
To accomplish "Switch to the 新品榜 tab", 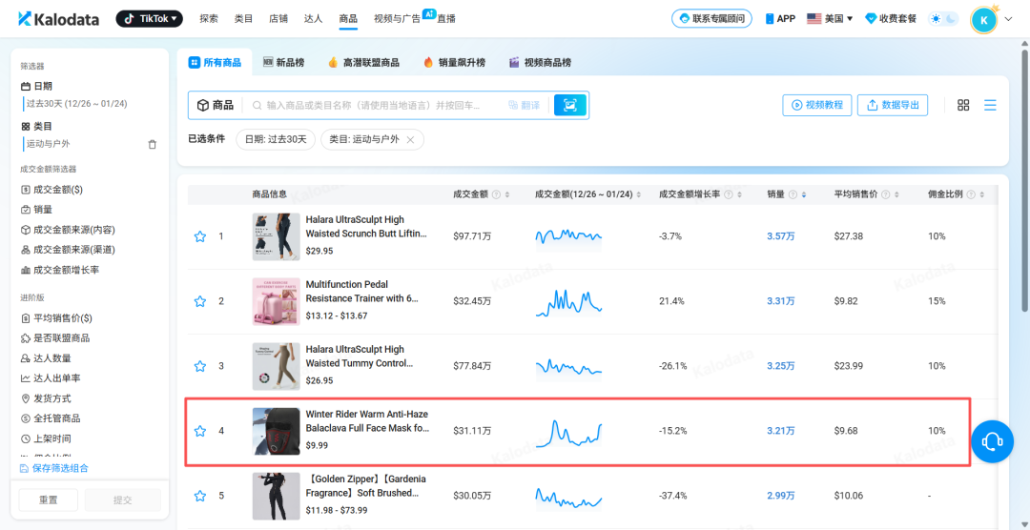I will click(284, 63).
